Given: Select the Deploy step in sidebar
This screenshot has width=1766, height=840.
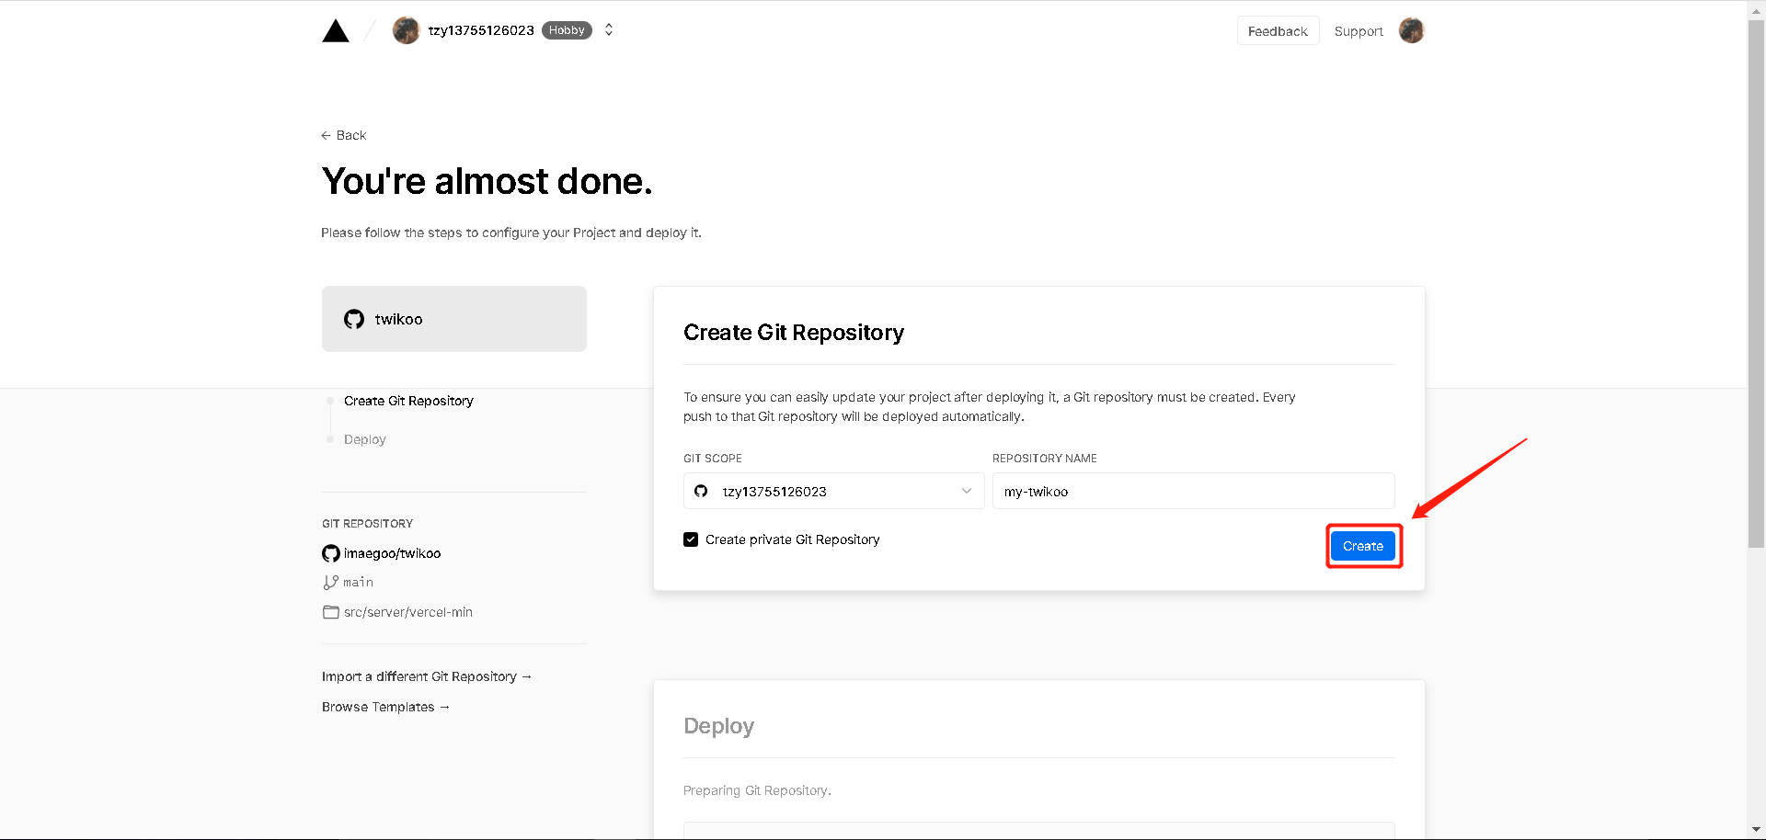Looking at the screenshot, I should pos(365,439).
